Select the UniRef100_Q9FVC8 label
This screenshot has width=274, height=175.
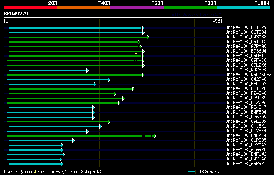[246, 60]
